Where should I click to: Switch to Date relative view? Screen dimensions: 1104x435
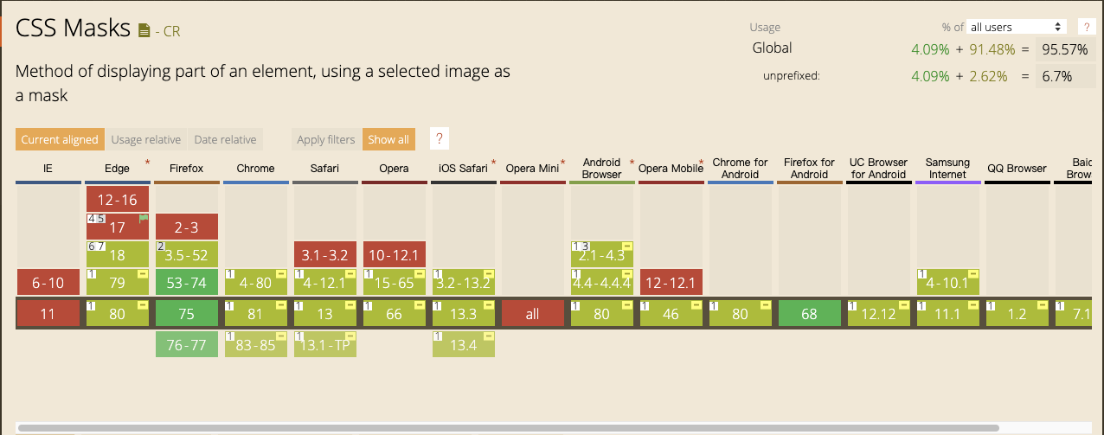click(x=225, y=139)
